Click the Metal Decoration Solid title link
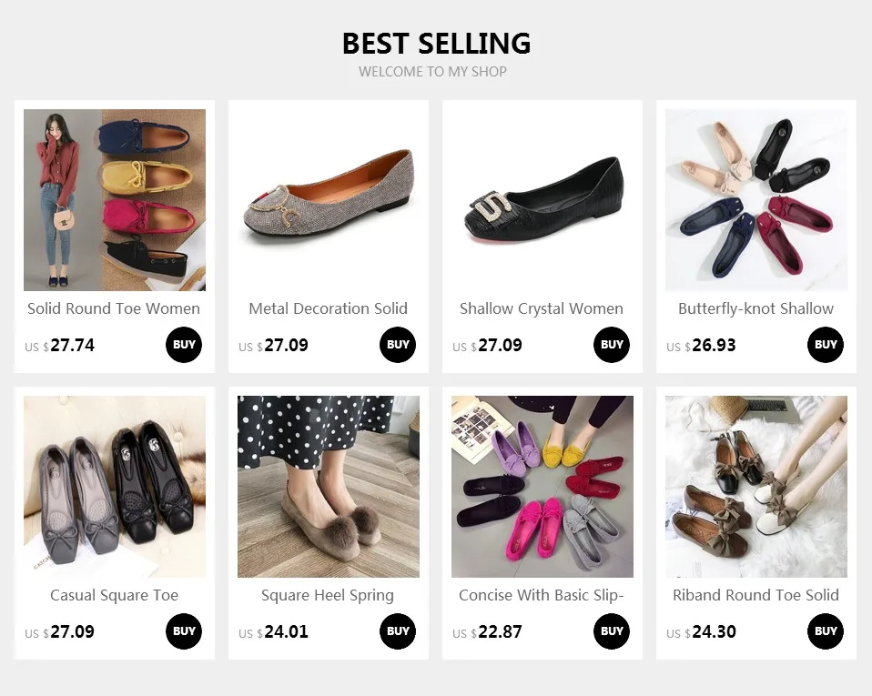872x696 pixels. (329, 308)
